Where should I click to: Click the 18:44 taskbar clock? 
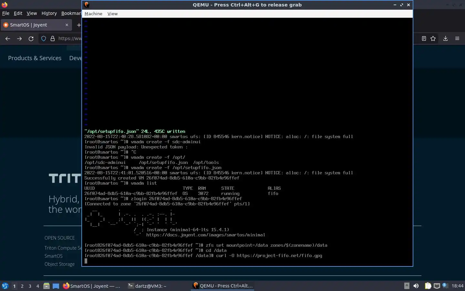click(x=457, y=286)
